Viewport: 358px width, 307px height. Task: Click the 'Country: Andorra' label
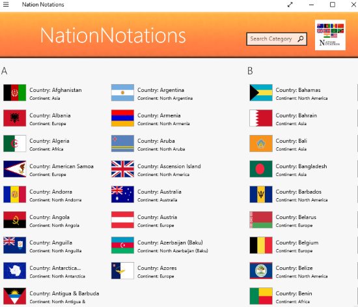click(51, 192)
